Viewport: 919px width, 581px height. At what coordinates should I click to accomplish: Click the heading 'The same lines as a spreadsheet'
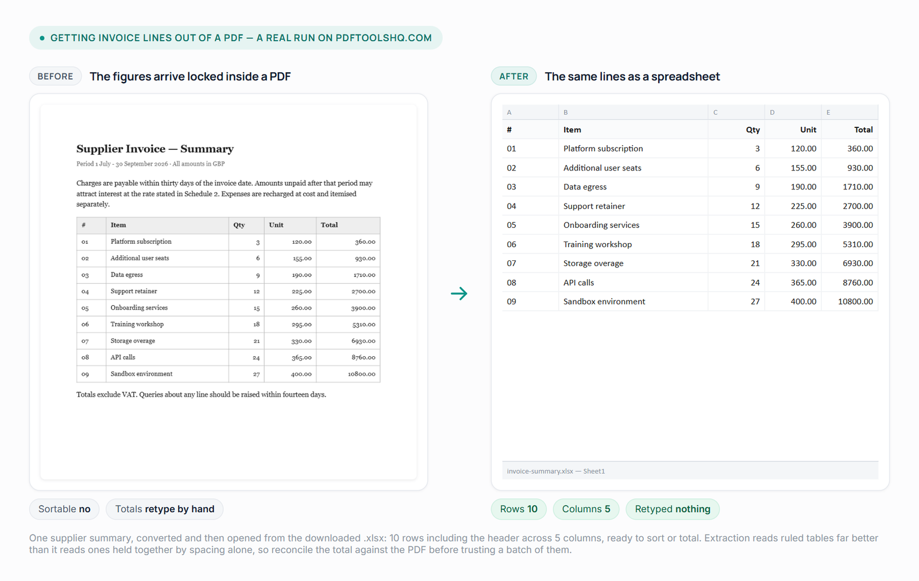tap(632, 76)
